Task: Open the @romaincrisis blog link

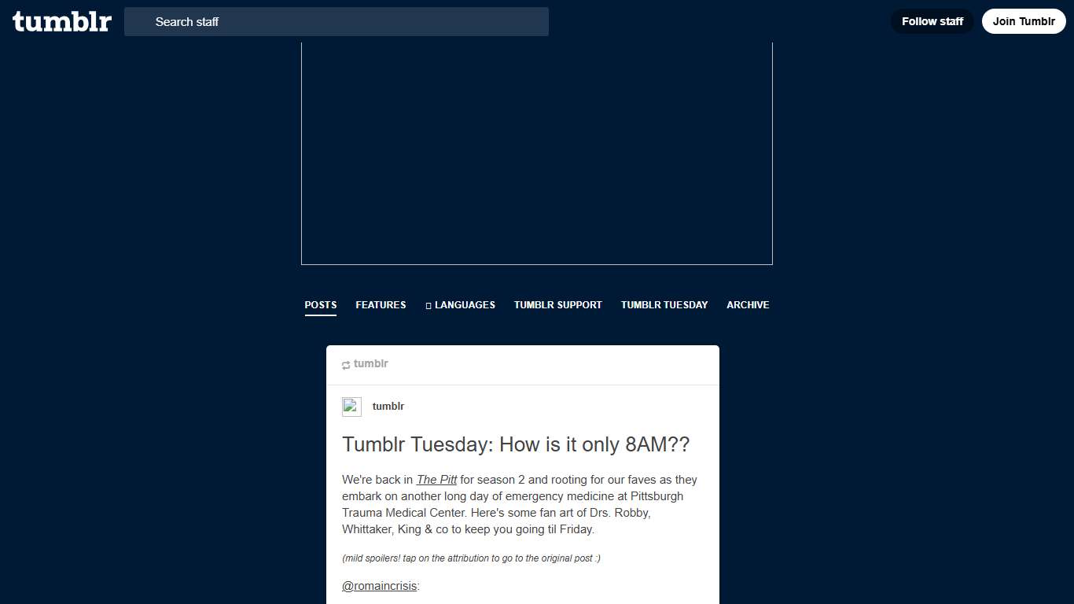Action: tap(379, 586)
